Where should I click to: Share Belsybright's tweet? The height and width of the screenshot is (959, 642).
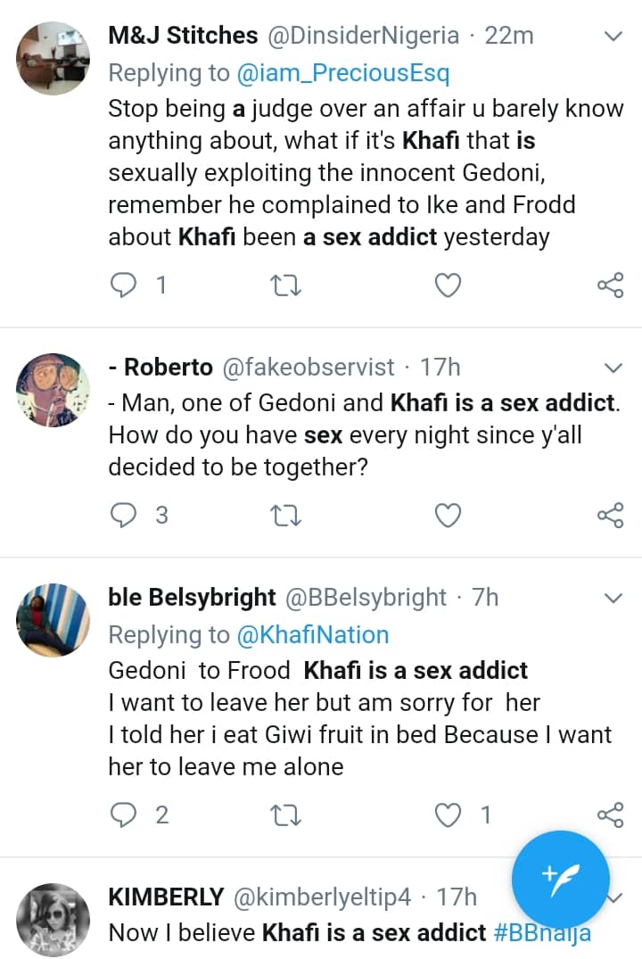[610, 814]
